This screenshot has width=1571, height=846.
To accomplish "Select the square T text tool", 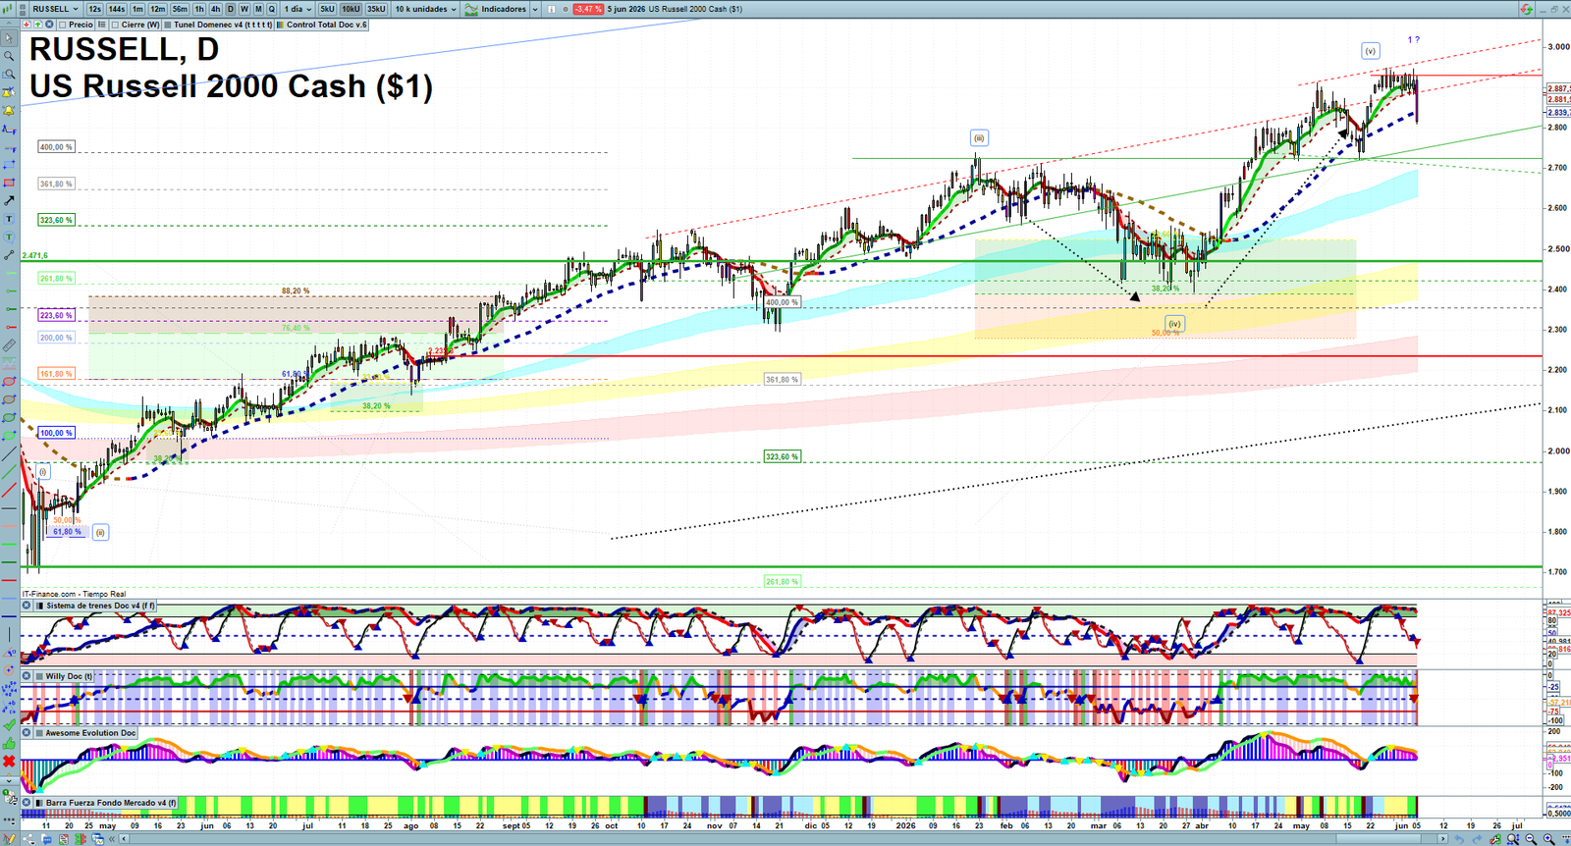I will (9, 219).
